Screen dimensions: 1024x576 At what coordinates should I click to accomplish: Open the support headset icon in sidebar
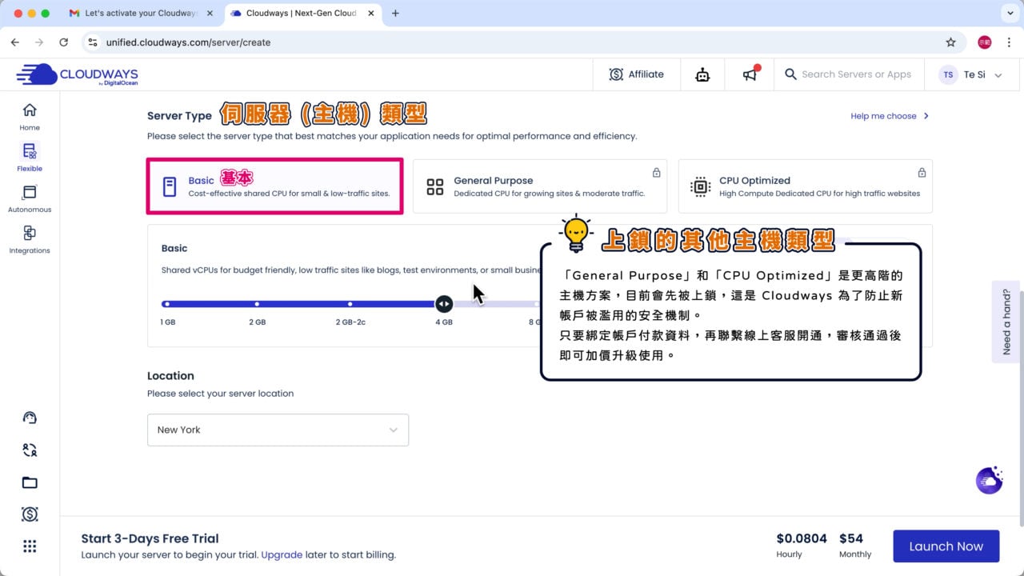(x=30, y=418)
